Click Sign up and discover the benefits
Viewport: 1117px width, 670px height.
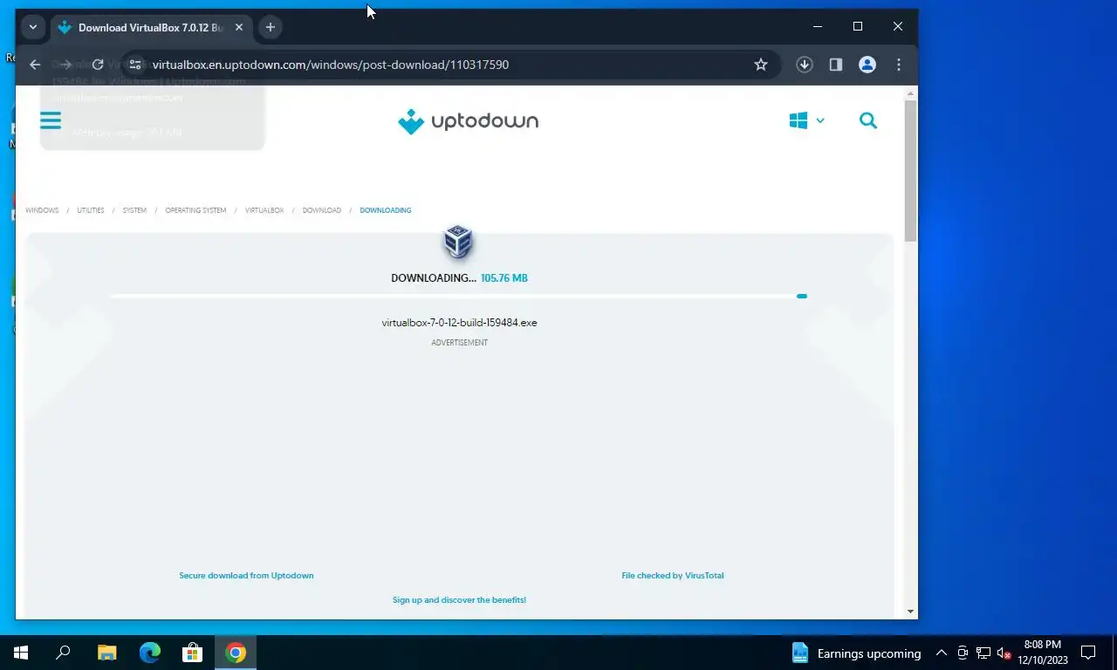pyautogui.click(x=459, y=600)
